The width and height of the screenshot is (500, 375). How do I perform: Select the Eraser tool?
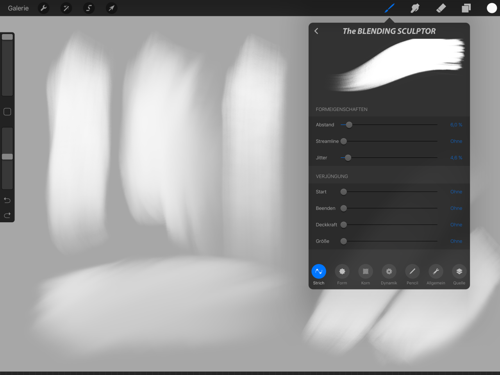(441, 8)
